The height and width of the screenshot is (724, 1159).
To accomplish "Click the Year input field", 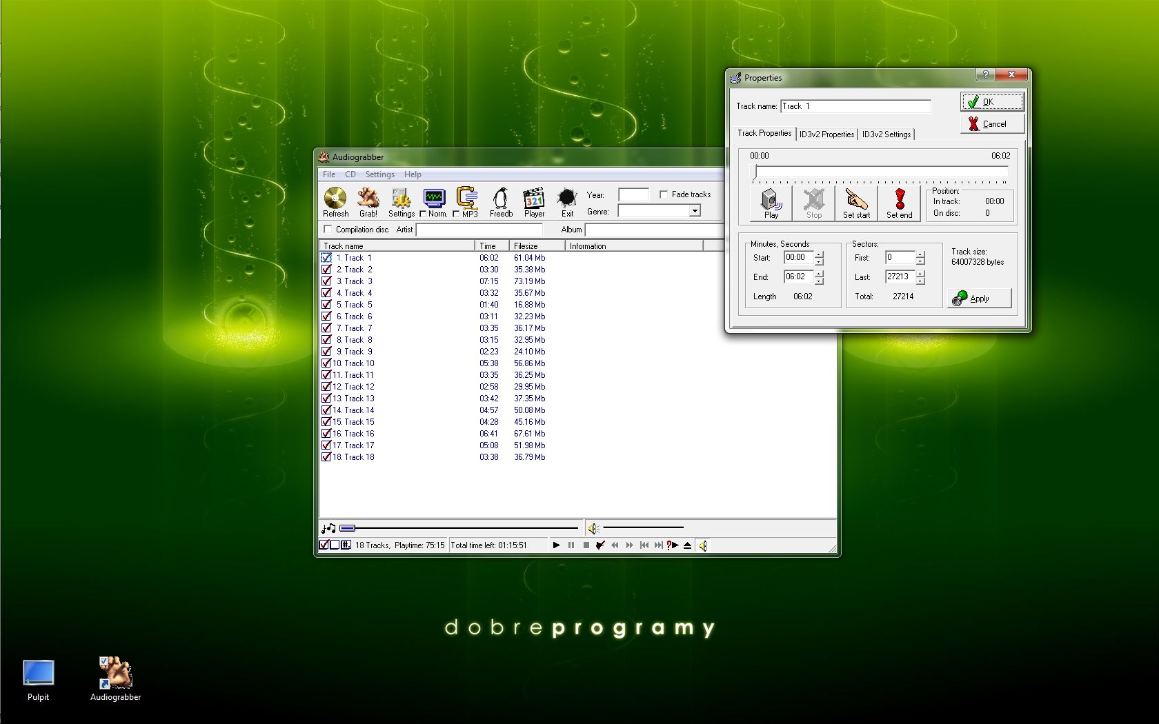I will (x=633, y=194).
